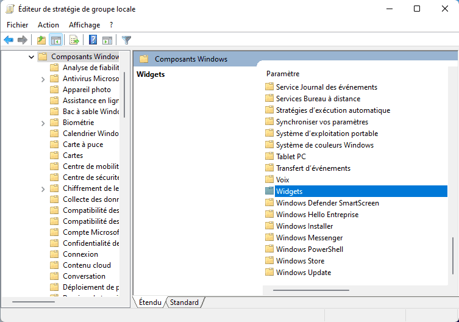Click folder icon beside Tablet PC
This screenshot has height=322, width=459.
269,156
